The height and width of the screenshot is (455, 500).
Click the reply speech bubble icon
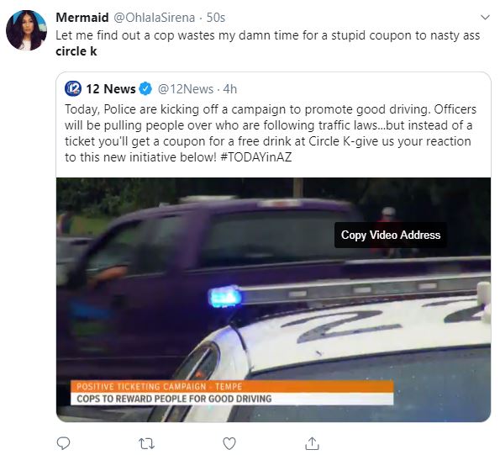tap(63, 443)
